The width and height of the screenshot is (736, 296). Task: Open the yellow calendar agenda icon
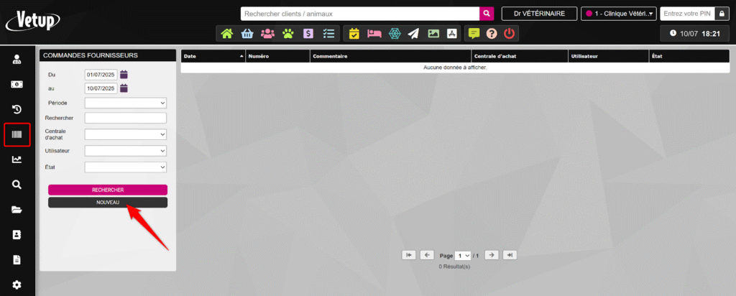[354, 33]
